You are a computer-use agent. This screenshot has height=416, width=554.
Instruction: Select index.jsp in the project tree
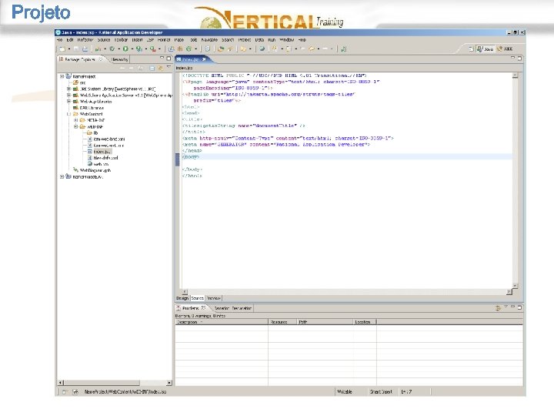pyautogui.click(x=102, y=152)
